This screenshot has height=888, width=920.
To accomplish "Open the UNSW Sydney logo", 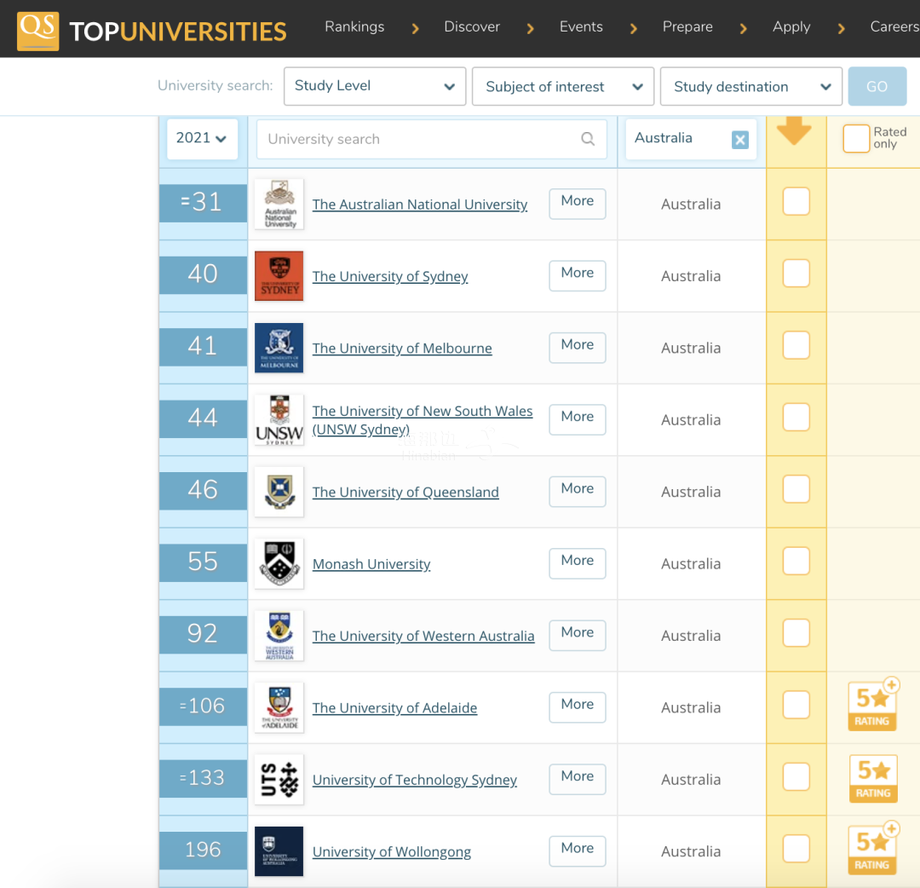I will point(279,419).
